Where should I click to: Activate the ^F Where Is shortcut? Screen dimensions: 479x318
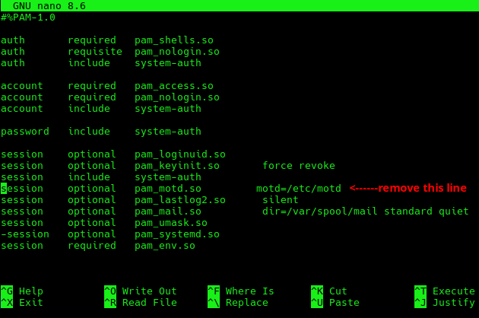[241, 291]
